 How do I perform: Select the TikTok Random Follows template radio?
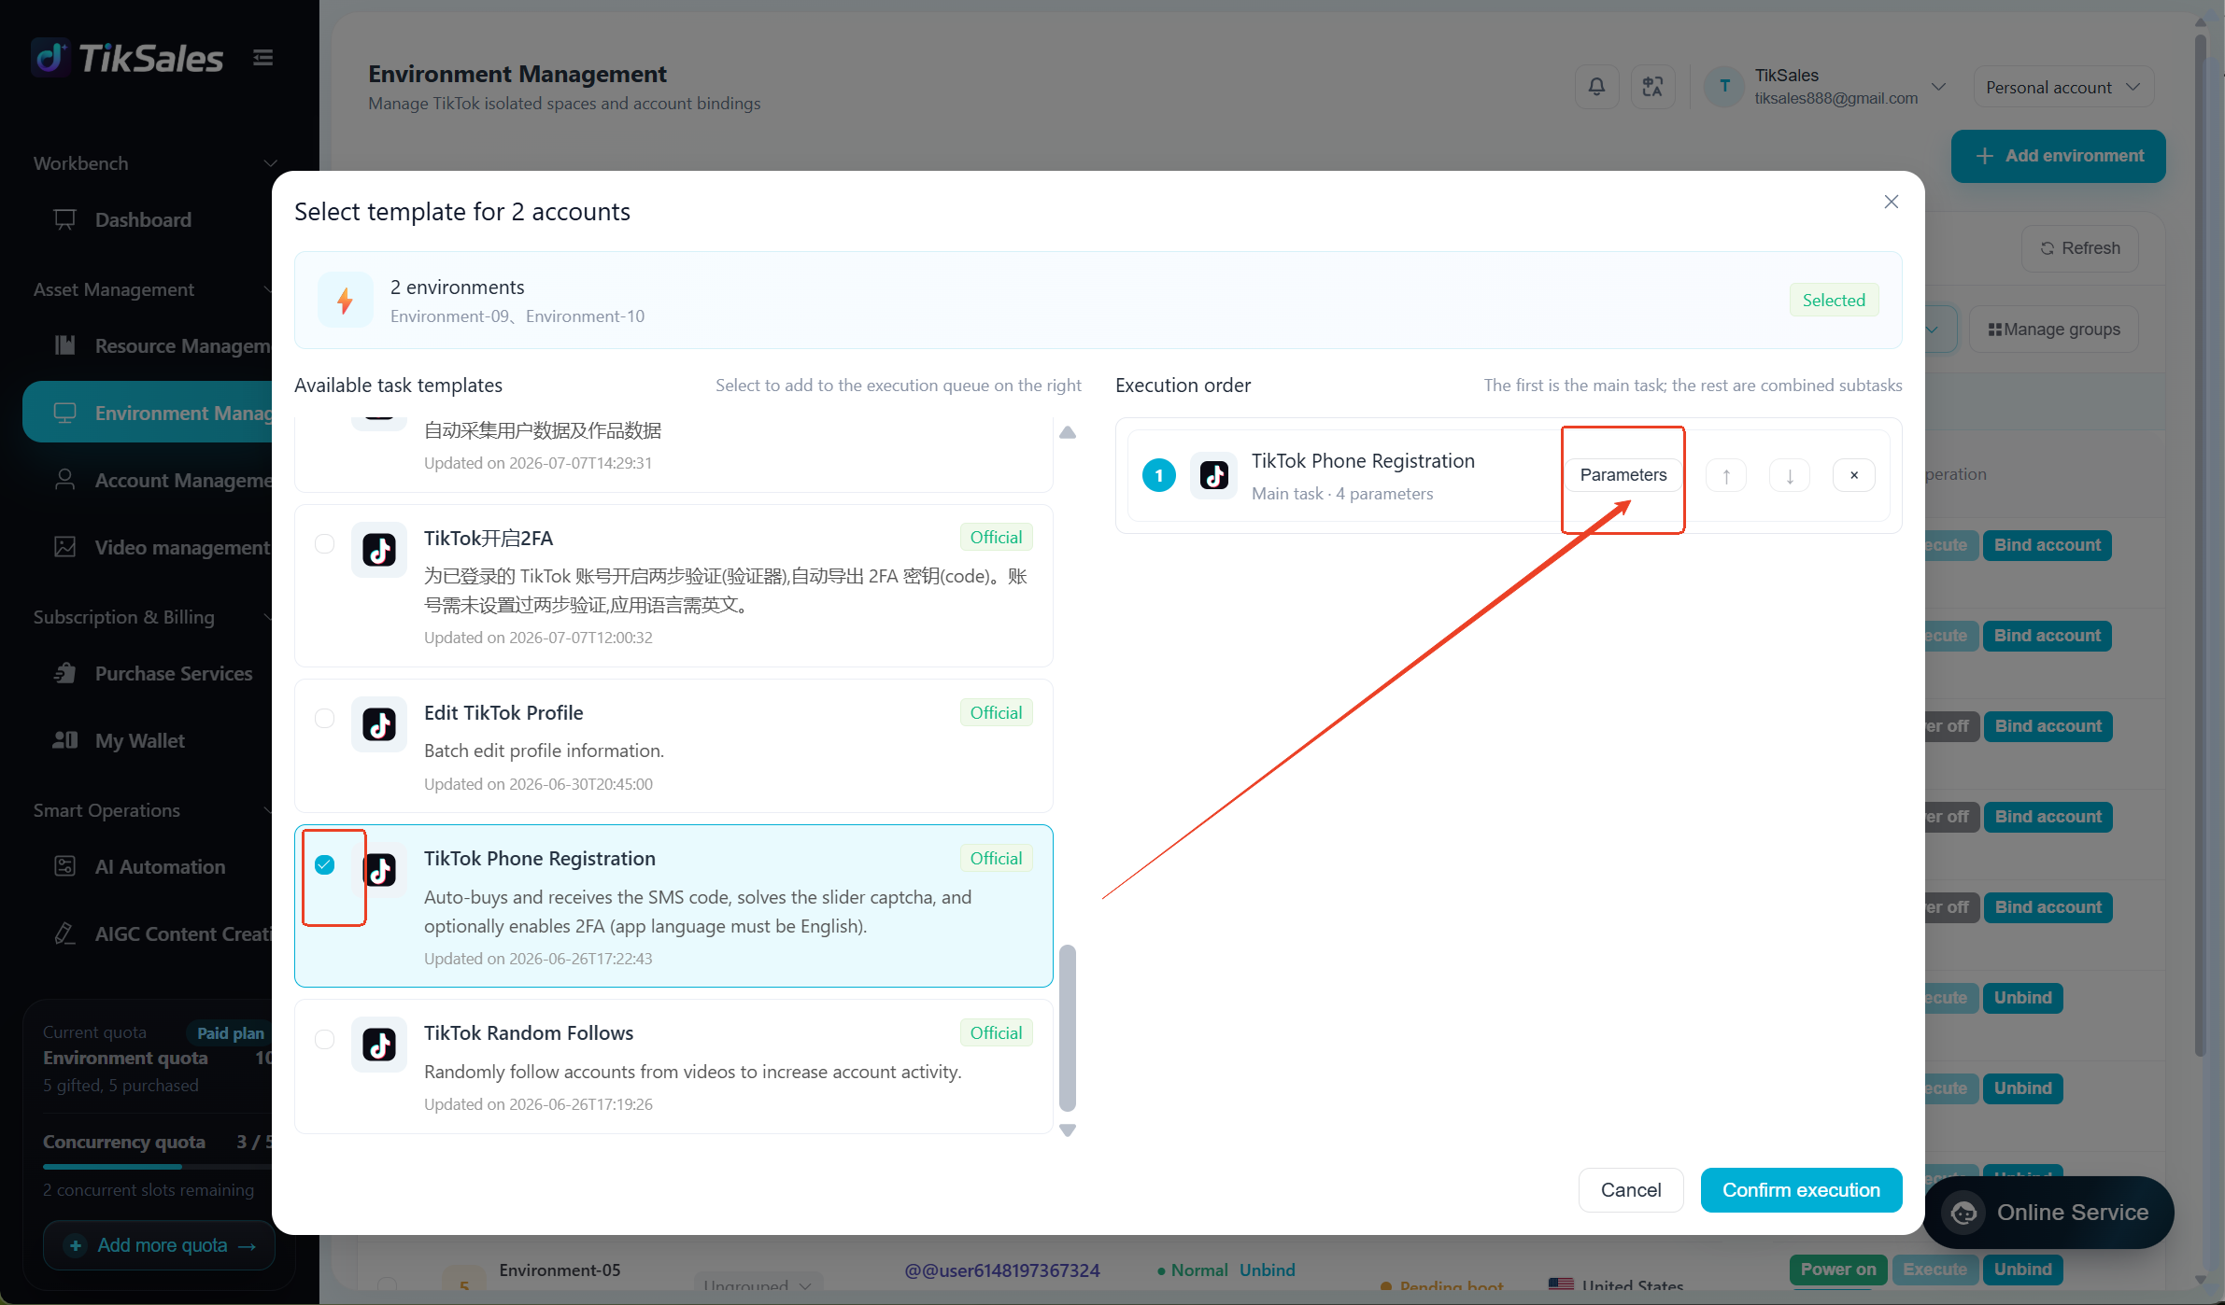[x=324, y=1039]
